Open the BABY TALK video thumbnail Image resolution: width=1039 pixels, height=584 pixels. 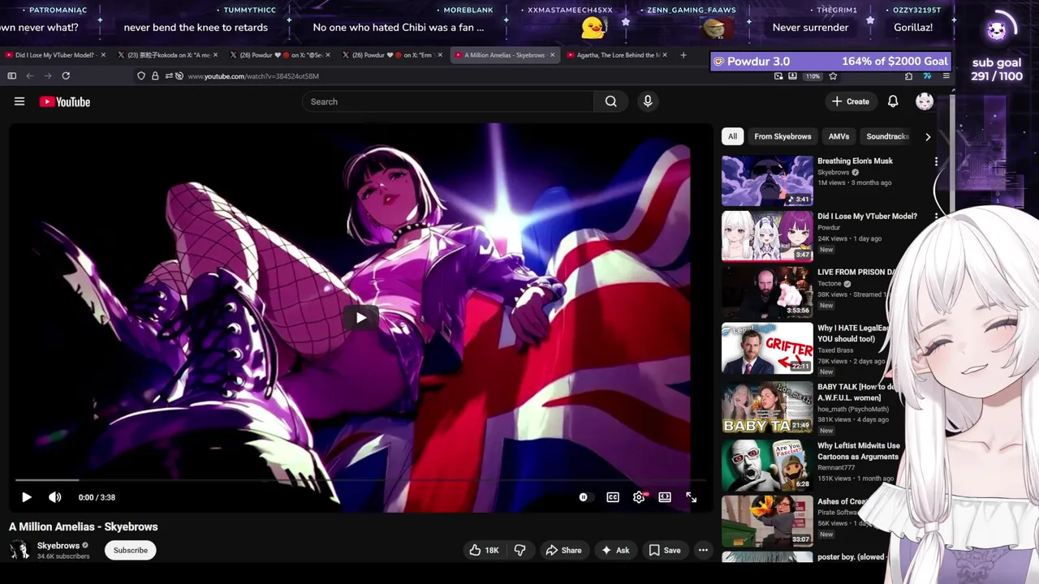pyautogui.click(x=767, y=407)
